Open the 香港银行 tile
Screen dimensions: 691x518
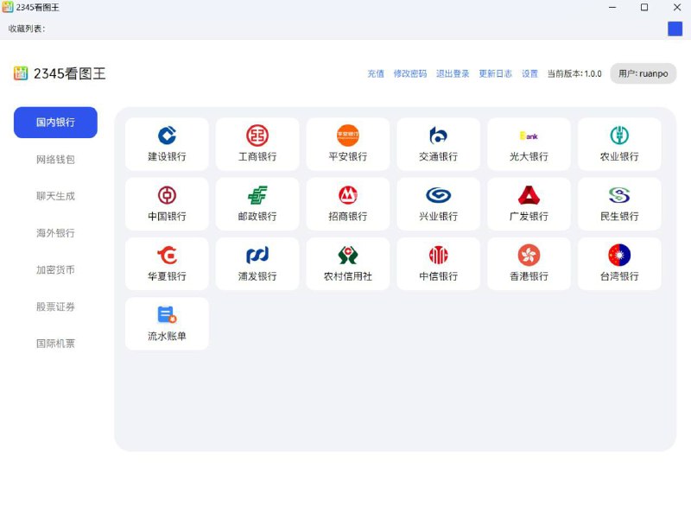[529, 264]
